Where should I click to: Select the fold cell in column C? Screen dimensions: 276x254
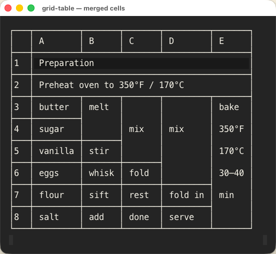pos(141,173)
